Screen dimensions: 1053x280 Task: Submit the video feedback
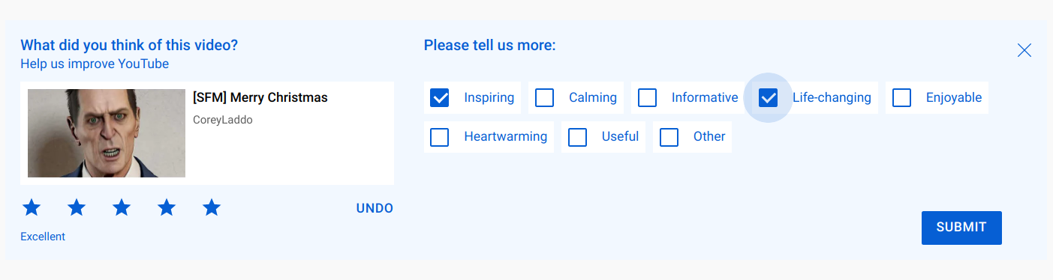coord(961,228)
